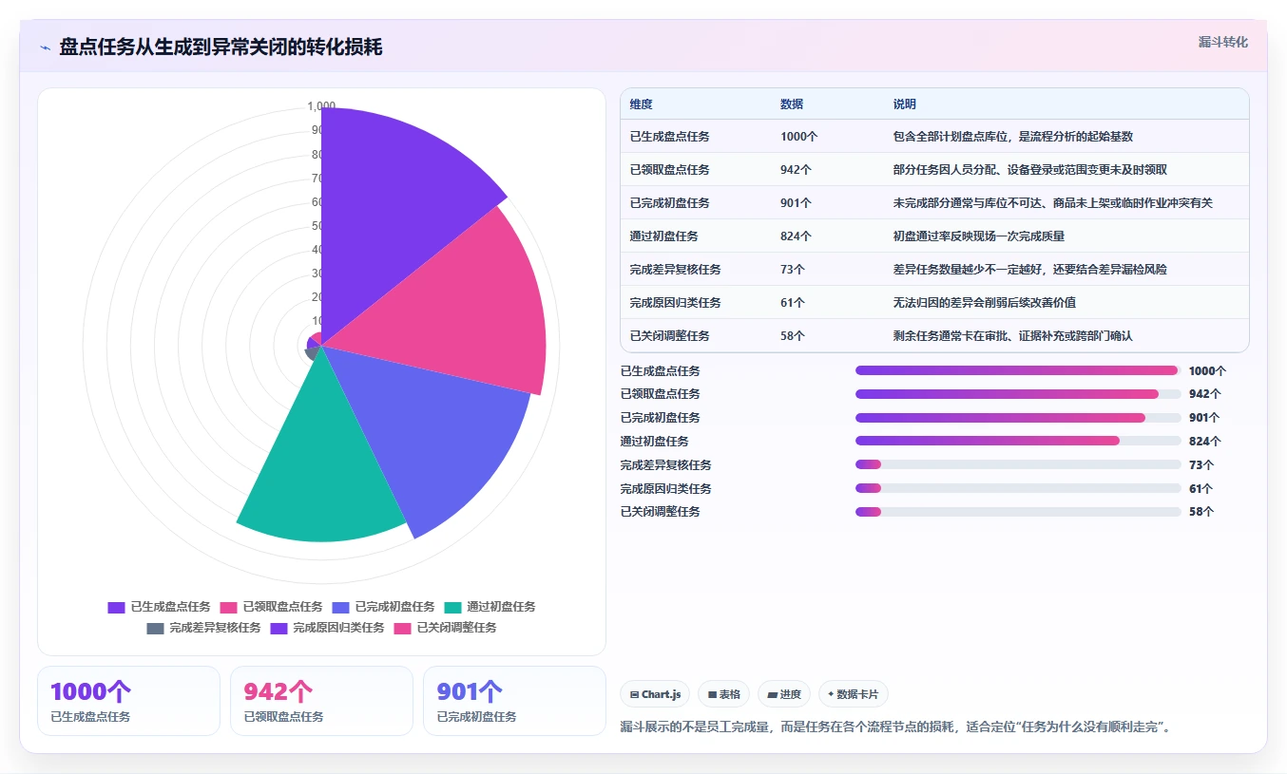
Task: Click the 已关闭调整任务 label in the progress list
Action: [x=661, y=512]
